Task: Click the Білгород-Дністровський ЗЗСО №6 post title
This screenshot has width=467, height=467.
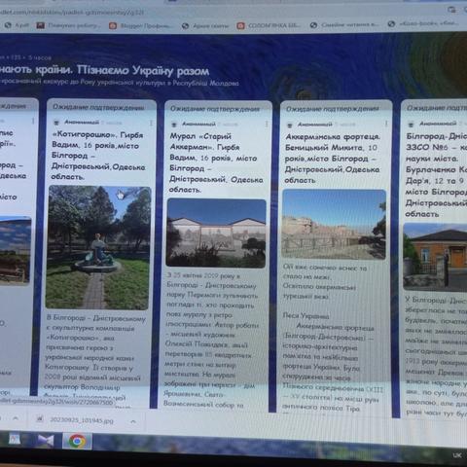Action: pos(436,175)
